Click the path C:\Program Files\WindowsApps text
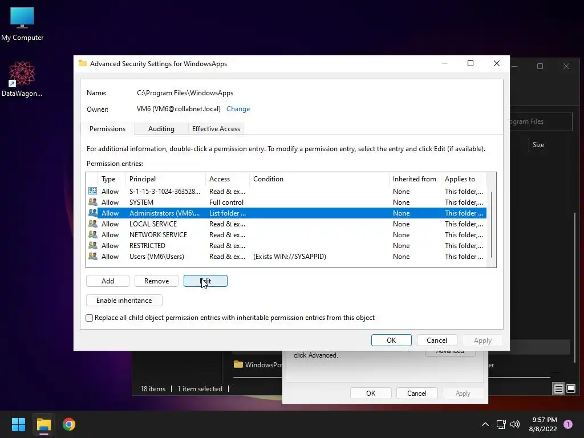The height and width of the screenshot is (438, 584). pos(185,93)
